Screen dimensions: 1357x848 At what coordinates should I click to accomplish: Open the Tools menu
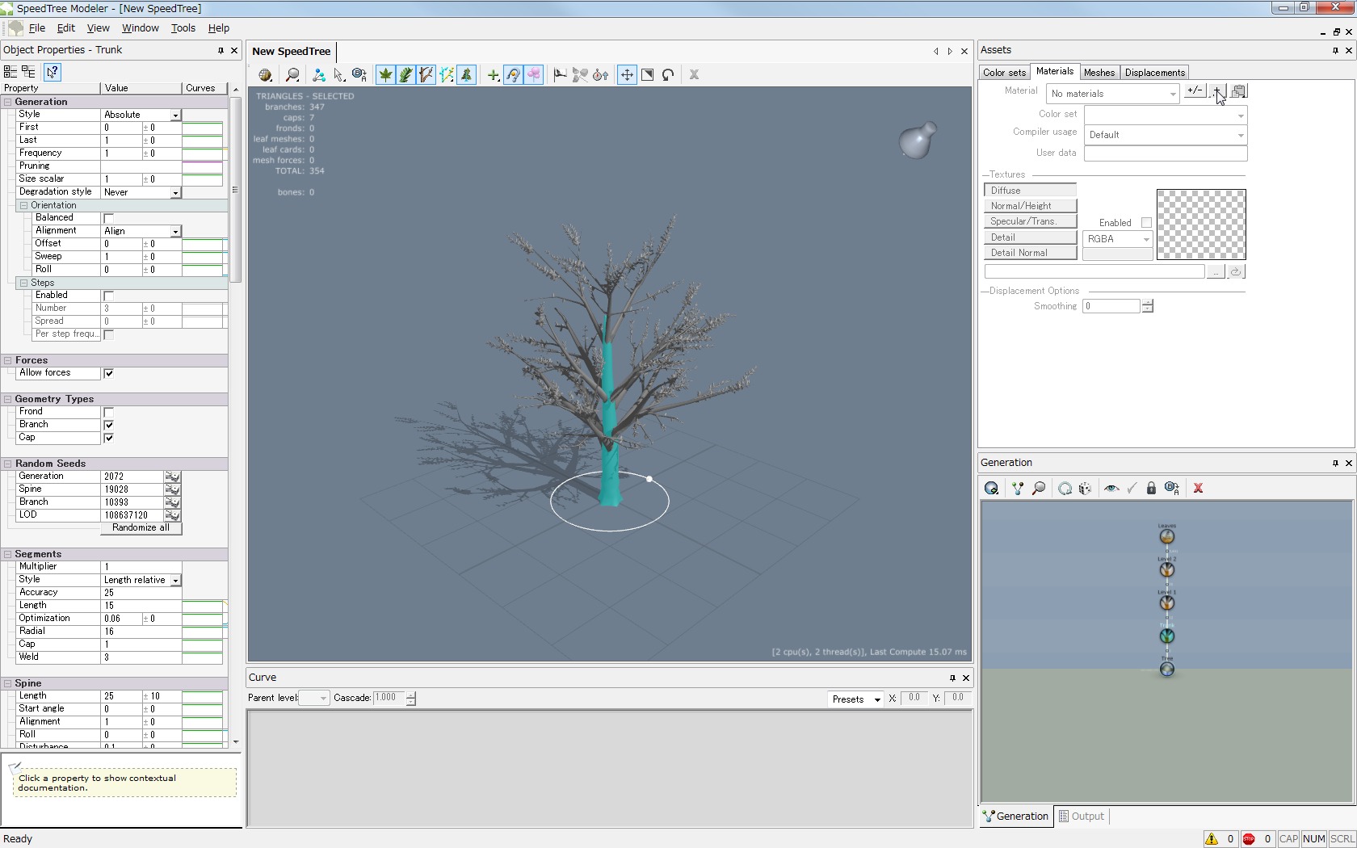click(x=183, y=27)
